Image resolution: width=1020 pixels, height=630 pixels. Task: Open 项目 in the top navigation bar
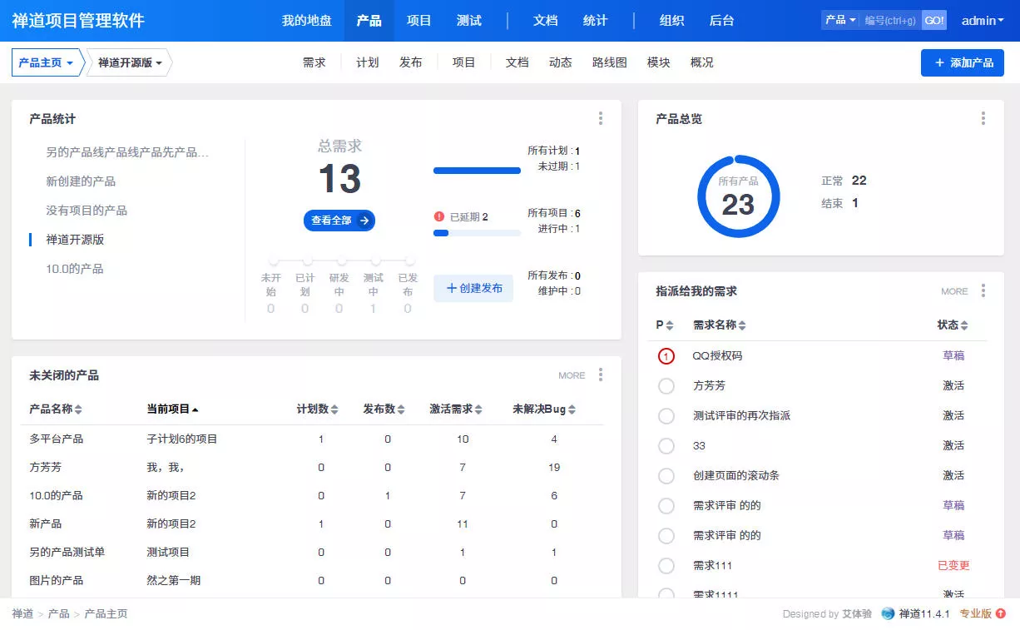pos(419,21)
